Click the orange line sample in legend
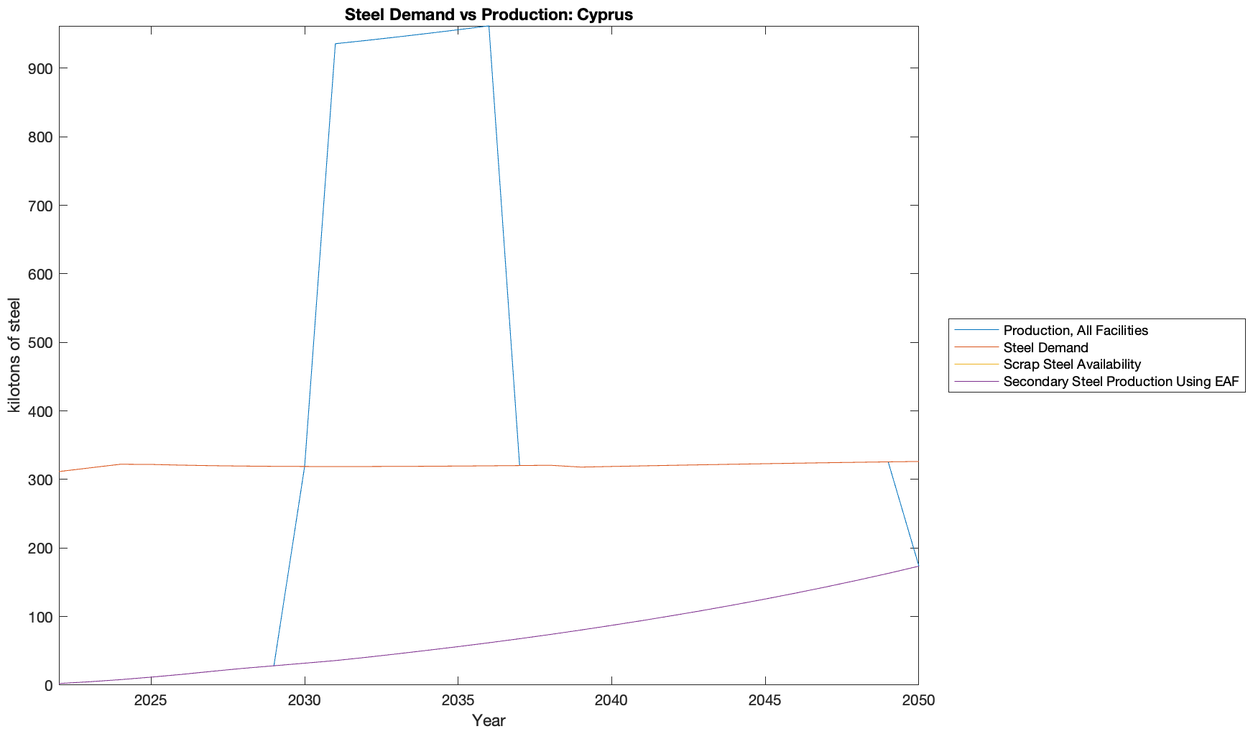The height and width of the screenshot is (734, 1253). click(x=976, y=347)
